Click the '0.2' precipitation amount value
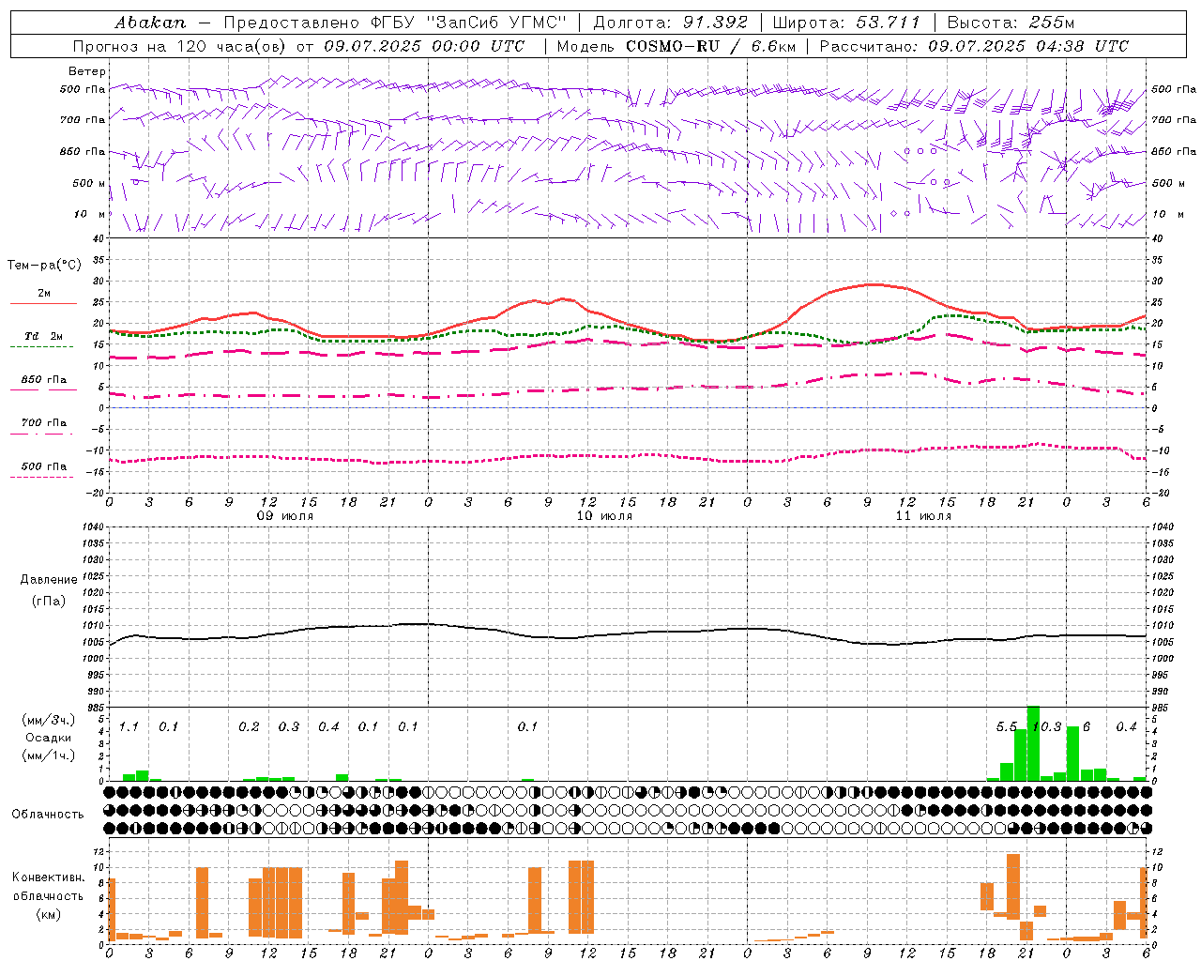1201x961 pixels. click(x=249, y=727)
